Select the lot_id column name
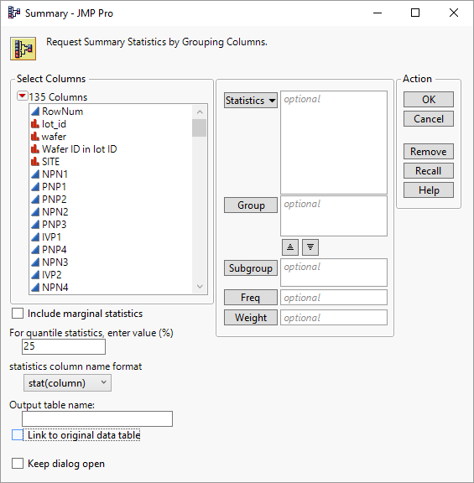474x483 pixels. (54, 124)
